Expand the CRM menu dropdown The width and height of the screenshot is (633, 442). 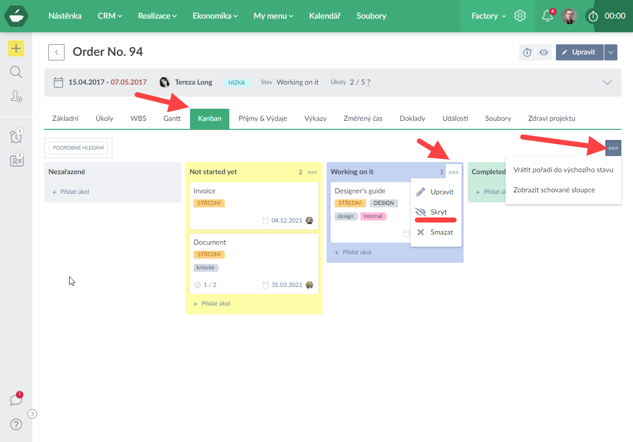pos(110,16)
